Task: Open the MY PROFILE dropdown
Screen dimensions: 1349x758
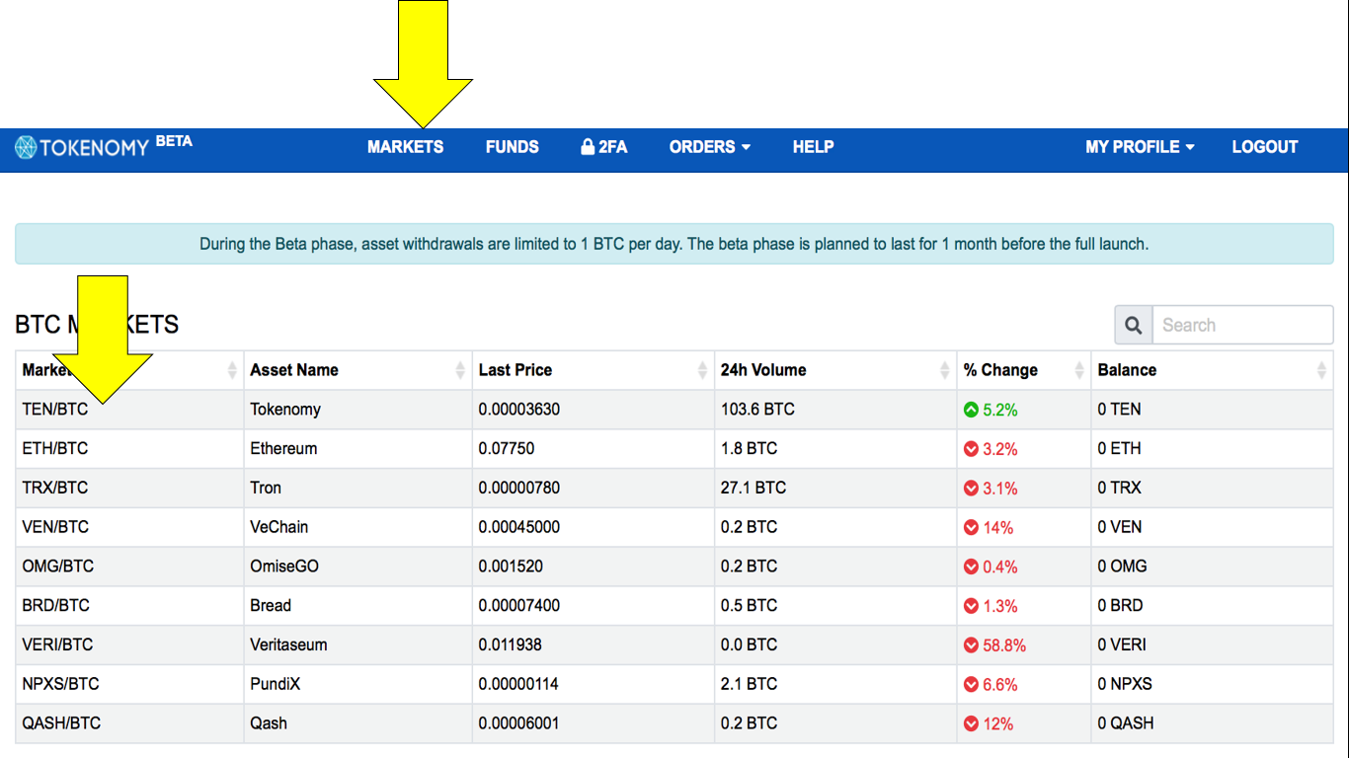Action: [x=1141, y=147]
